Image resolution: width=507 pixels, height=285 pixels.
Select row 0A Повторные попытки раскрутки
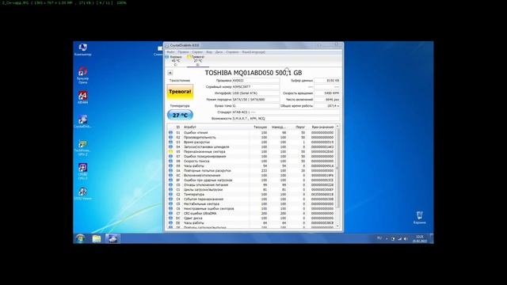click(x=252, y=171)
